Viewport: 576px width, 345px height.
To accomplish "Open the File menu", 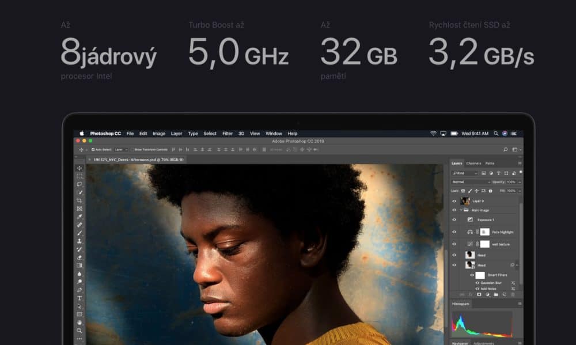I will point(130,134).
